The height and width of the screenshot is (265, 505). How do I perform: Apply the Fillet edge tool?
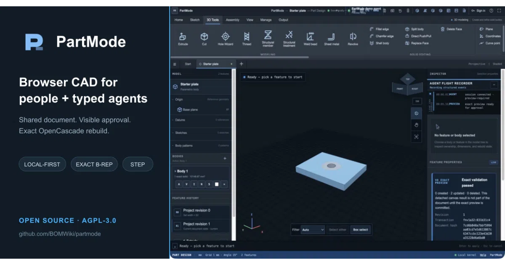[x=379, y=29]
